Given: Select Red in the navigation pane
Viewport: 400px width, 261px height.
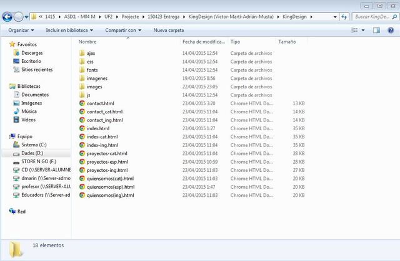Looking at the screenshot, I should [x=21, y=211].
